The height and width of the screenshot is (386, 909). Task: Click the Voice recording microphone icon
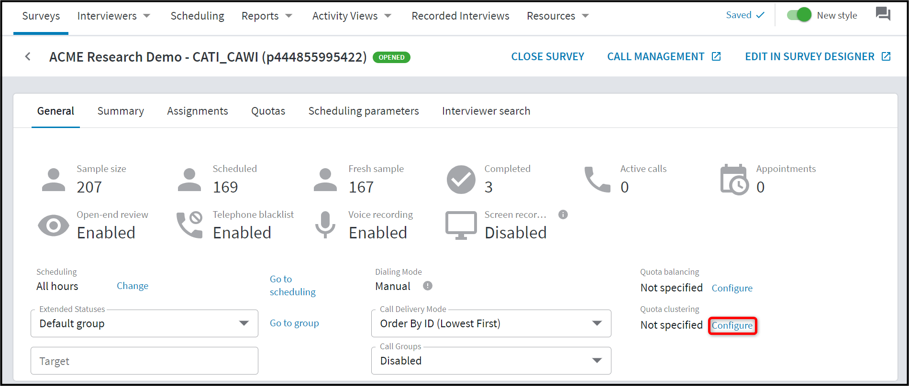click(325, 225)
